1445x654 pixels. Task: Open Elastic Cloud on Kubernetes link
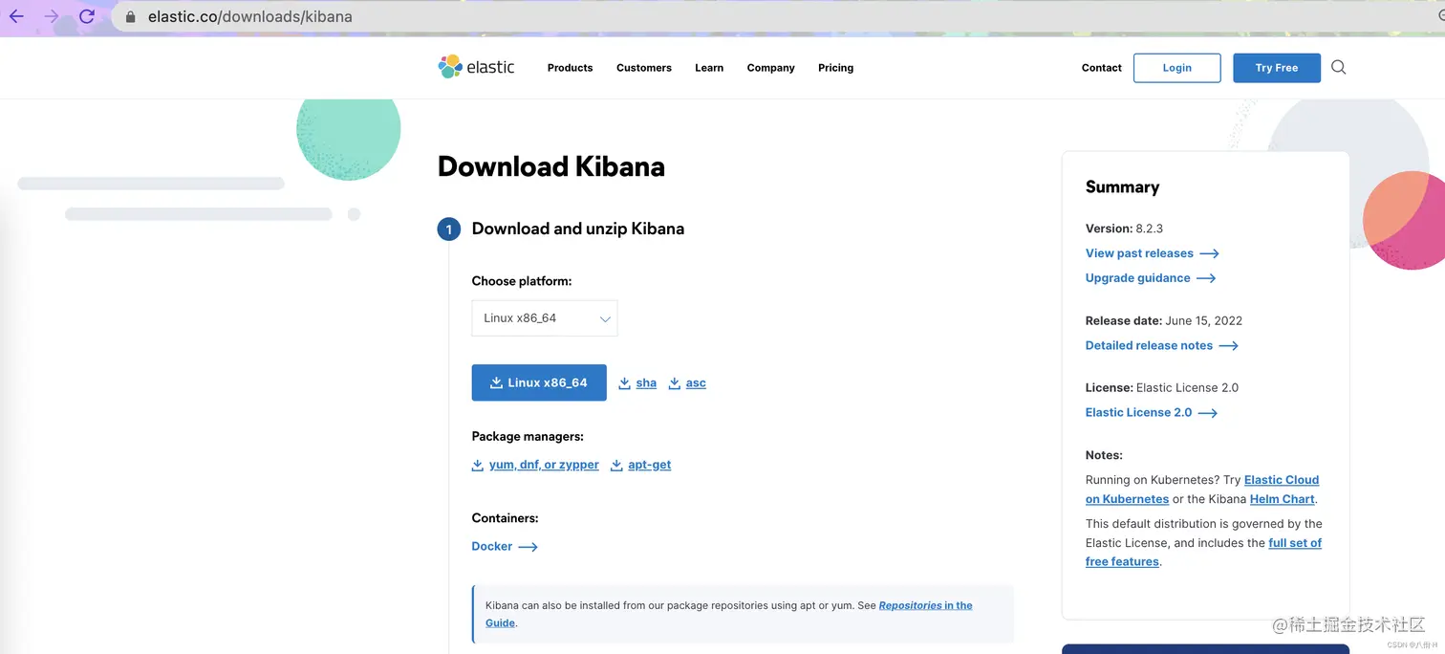pyautogui.click(x=1282, y=480)
